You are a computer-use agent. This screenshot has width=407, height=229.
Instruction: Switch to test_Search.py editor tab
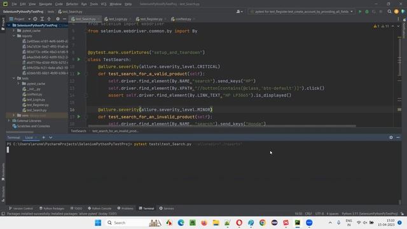85,19
